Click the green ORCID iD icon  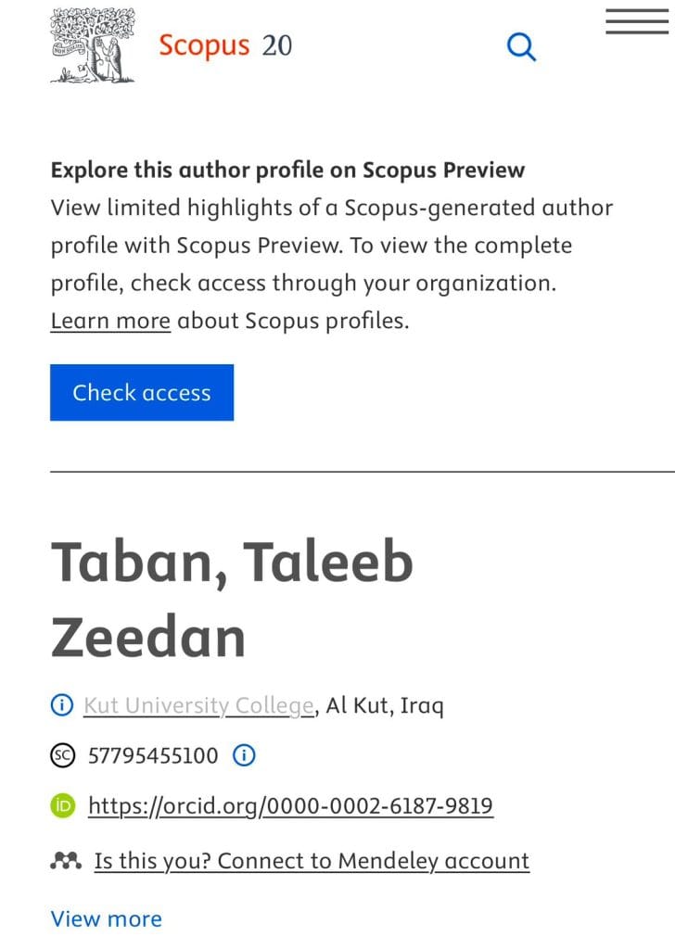click(x=61, y=806)
